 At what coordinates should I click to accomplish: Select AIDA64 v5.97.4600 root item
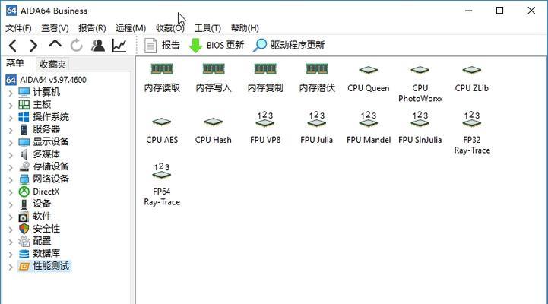46,80
